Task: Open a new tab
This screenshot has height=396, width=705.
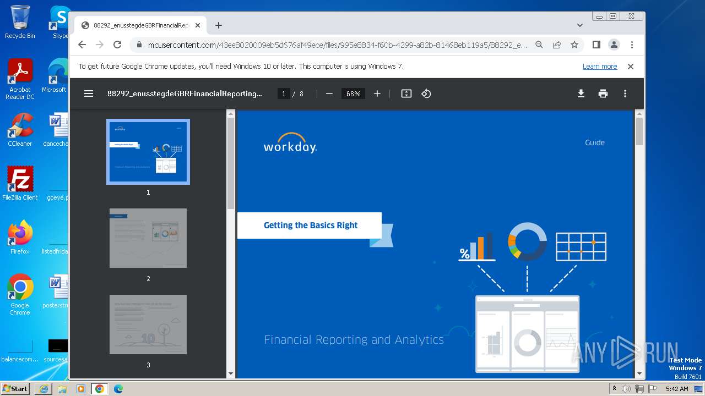Action: coord(219,25)
